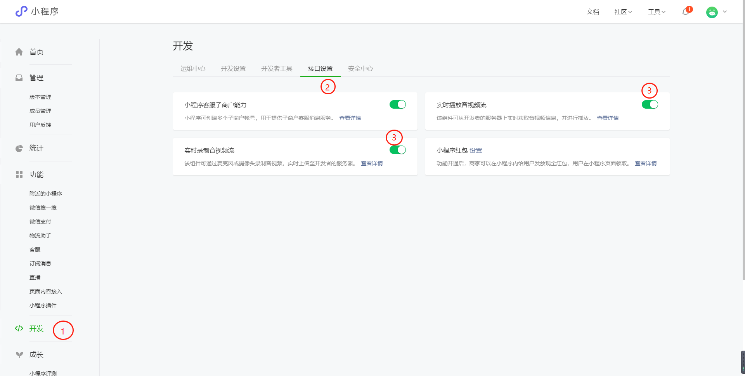View details of 实时播放音视频流 via 查看详情
The height and width of the screenshot is (376, 745).
(608, 118)
